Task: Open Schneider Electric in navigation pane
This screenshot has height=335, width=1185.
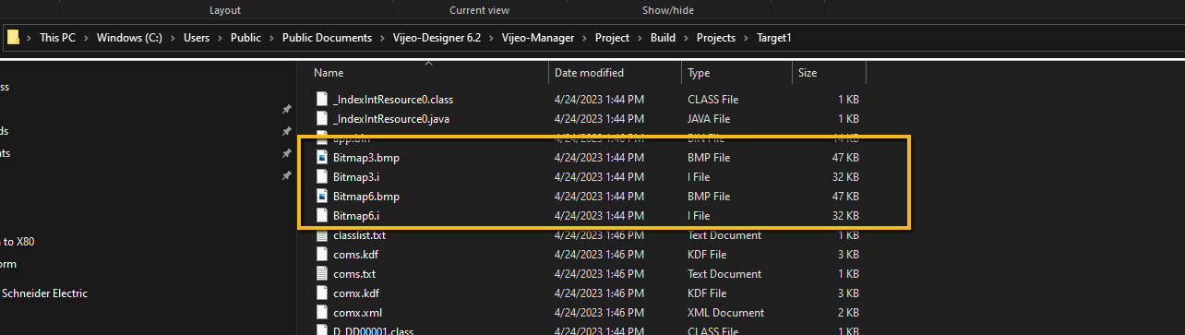Action: coord(44,293)
